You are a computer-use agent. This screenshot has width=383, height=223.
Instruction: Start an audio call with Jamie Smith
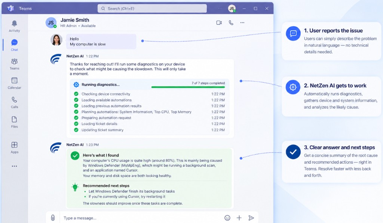(x=231, y=23)
